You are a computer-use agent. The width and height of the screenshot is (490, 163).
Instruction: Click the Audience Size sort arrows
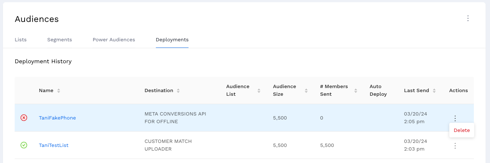coord(306,91)
